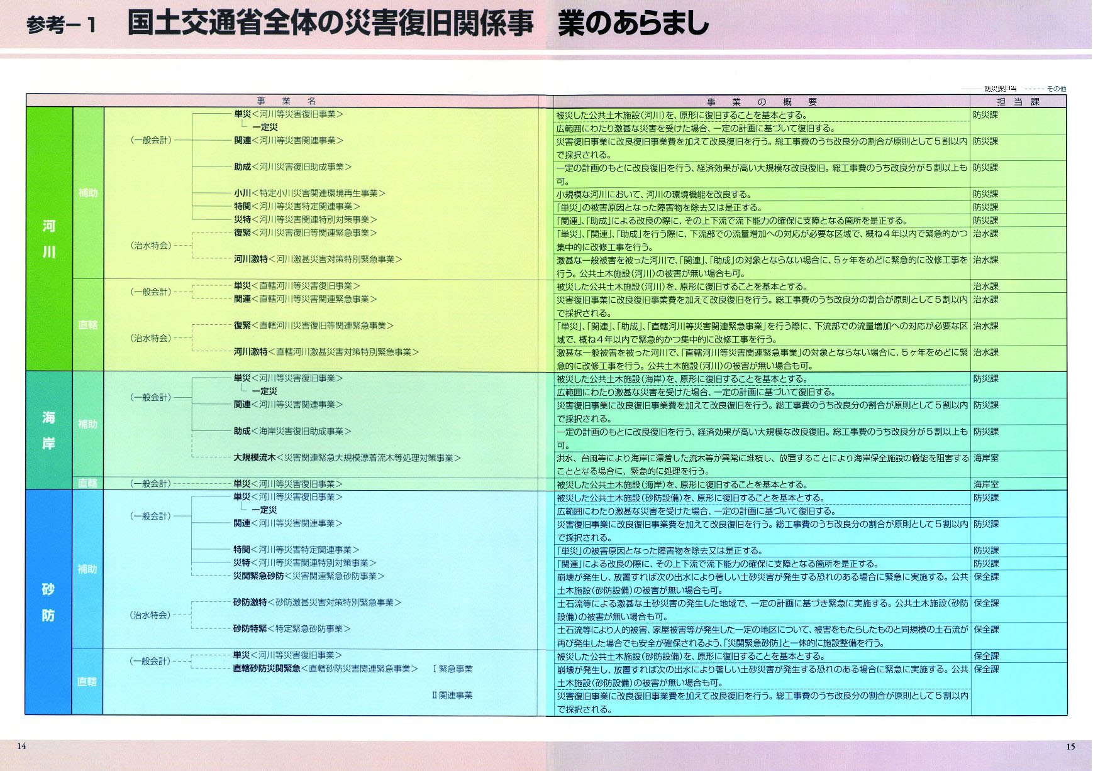Image resolution: width=1093 pixels, height=771 pixels.
Task: Click description starting 土石流等による激甚な土砂災害
Action: point(762,610)
